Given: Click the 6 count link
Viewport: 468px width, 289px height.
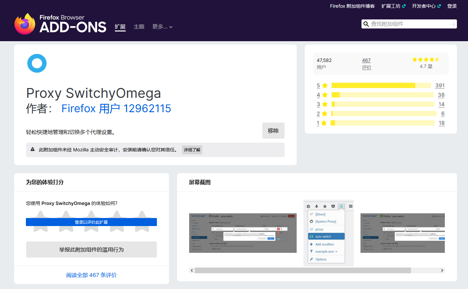Looking at the screenshot, I should [x=443, y=114].
